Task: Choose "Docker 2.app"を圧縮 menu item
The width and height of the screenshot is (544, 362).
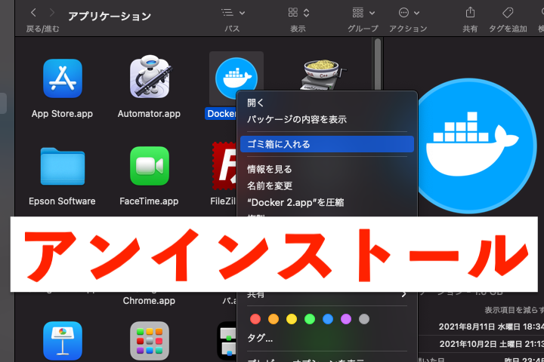Action: click(x=327, y=202)
